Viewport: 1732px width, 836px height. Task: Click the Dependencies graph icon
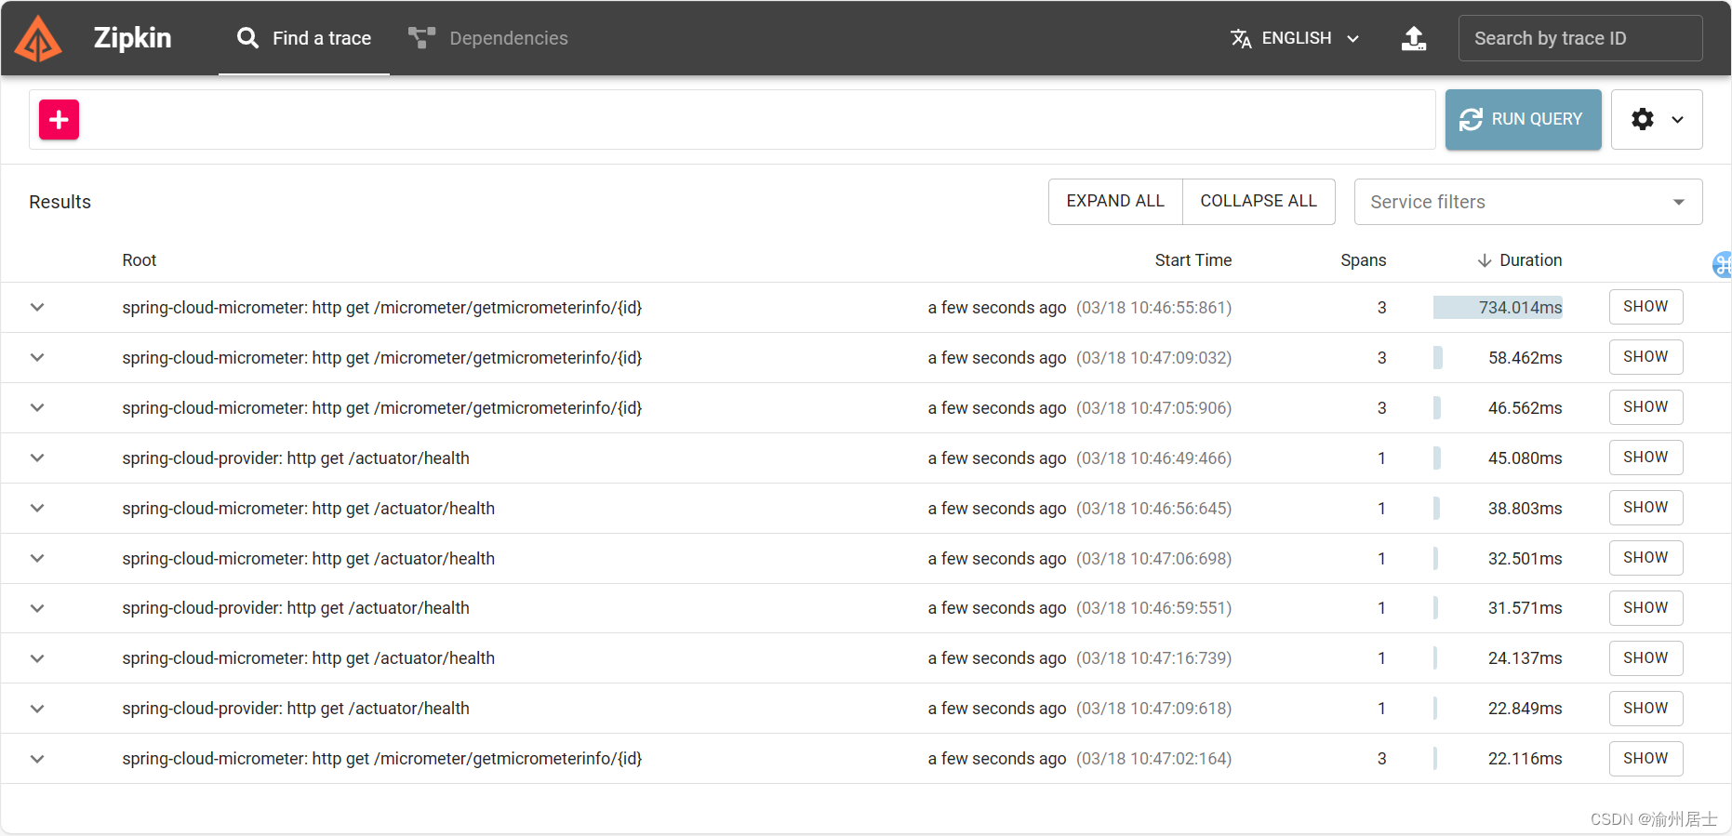pos(421,38)
